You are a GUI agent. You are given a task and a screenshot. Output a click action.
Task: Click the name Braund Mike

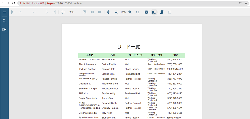[108, 74]
